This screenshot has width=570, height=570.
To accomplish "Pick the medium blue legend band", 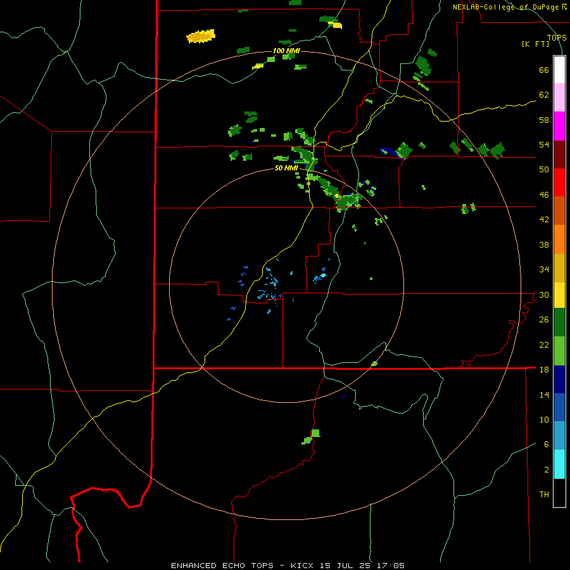I will 559,407.
